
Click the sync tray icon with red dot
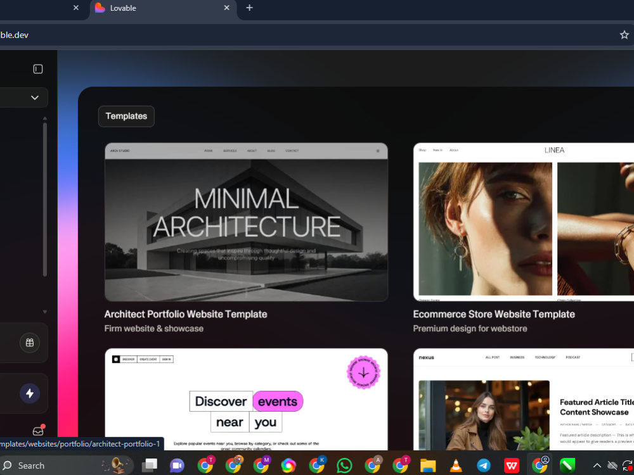coord(627,465)
